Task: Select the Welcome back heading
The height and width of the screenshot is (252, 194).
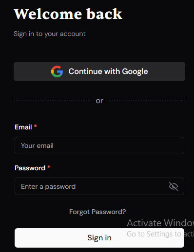Action: coord(68,14)
